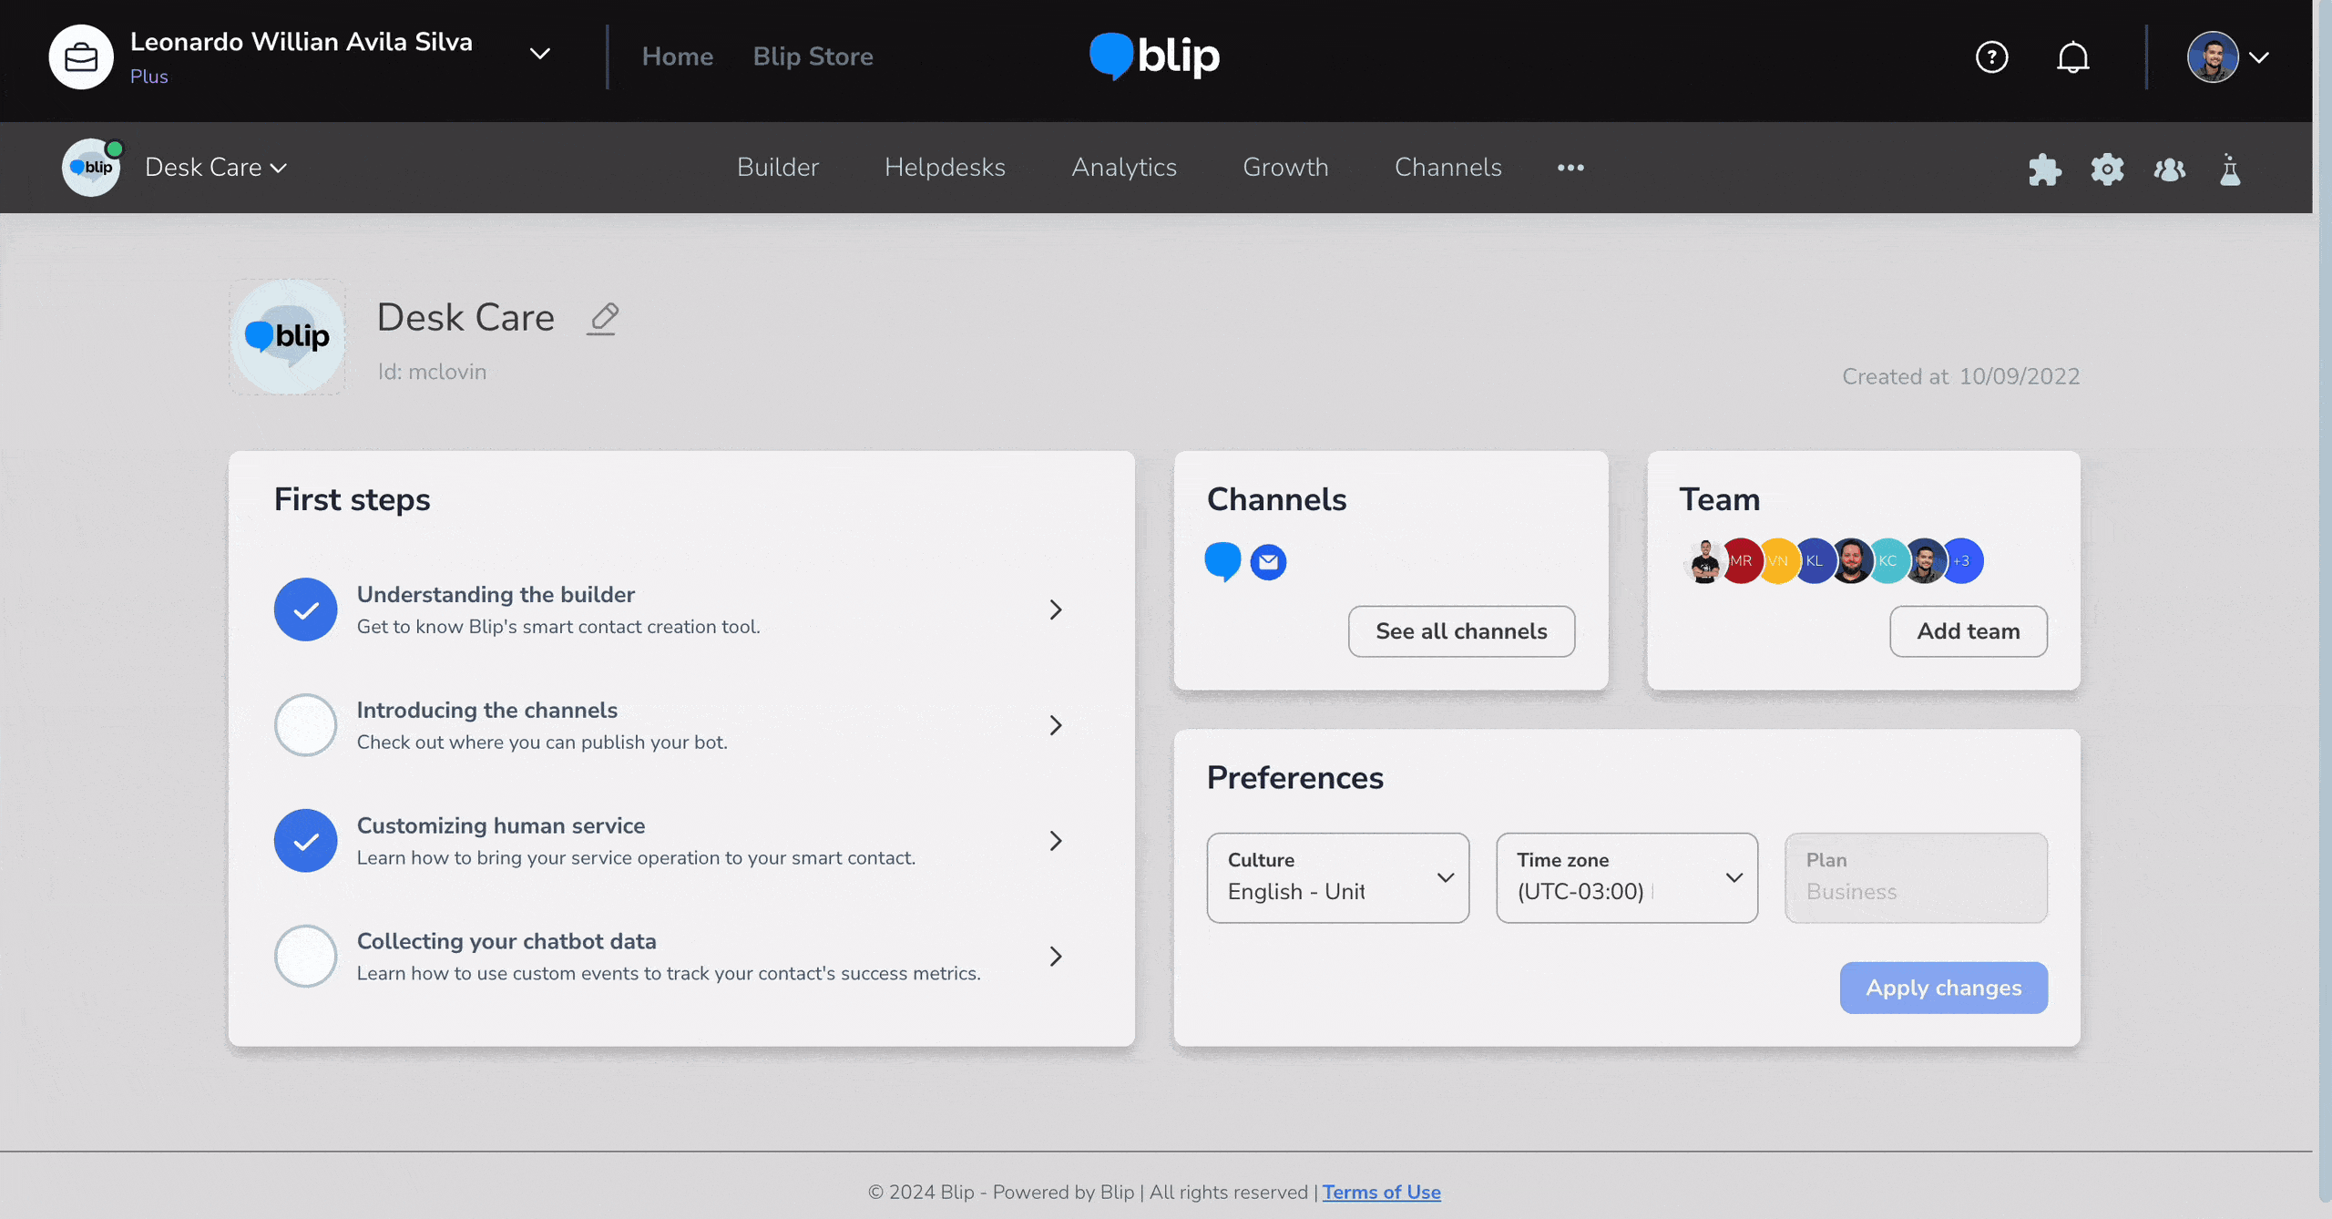
Task: Click the See all channels button
Action: [1460, 631]
